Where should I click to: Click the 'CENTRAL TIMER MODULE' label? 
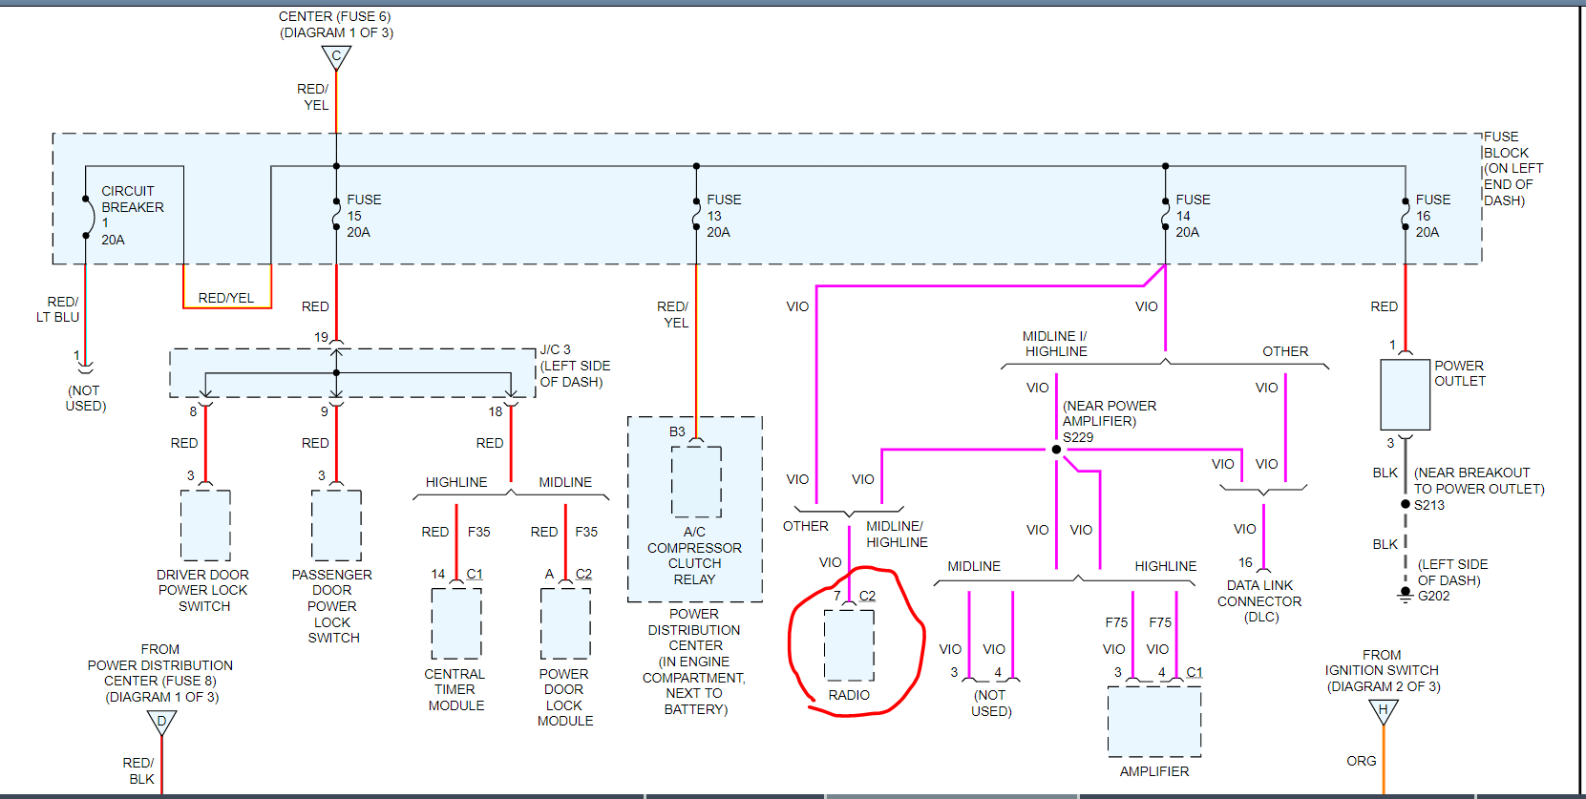[x=455, y=689]
